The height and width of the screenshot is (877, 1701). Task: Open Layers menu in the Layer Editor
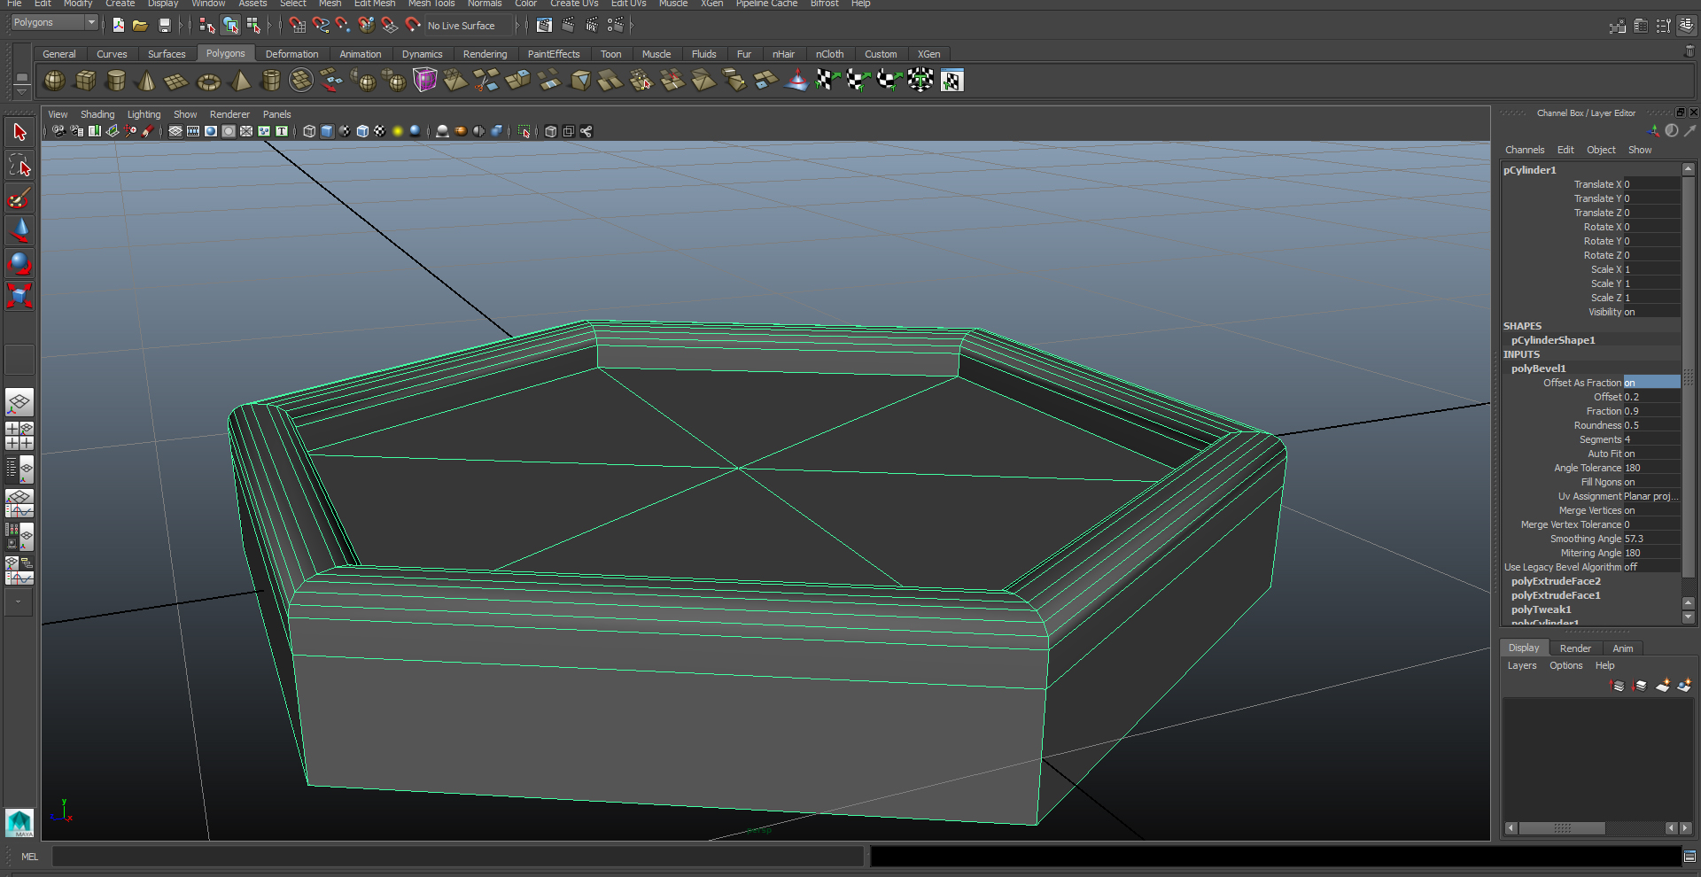[x=1520, y=665]
